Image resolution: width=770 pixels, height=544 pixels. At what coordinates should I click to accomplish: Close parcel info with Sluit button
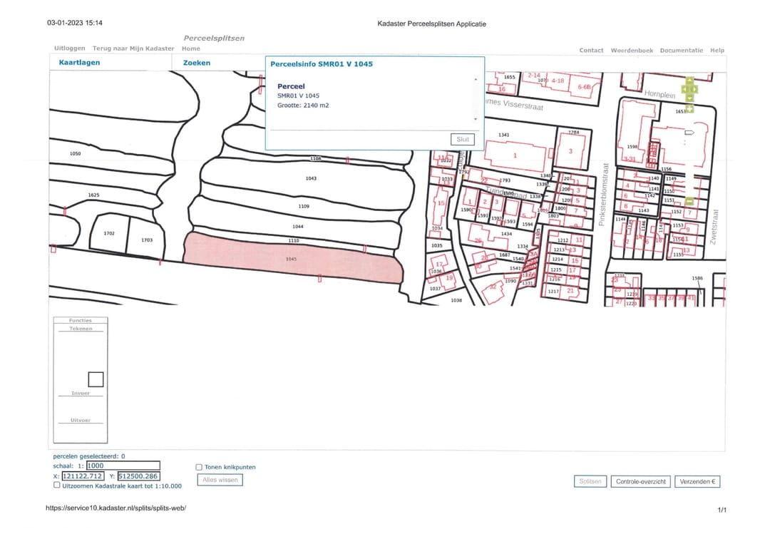click(463, 140)
